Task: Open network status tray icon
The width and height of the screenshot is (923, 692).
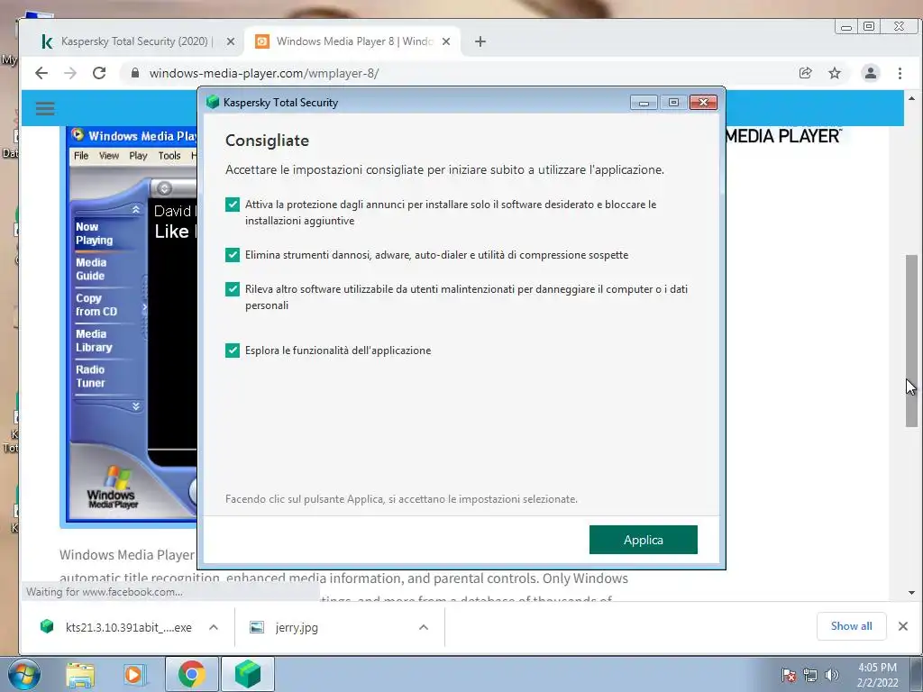Action: (x=810, y=674)
